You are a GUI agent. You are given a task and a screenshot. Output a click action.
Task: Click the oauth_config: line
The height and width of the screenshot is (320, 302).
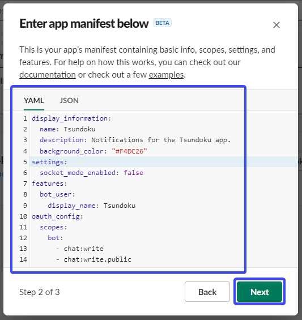pyautogui.click(x=57, y=216)
